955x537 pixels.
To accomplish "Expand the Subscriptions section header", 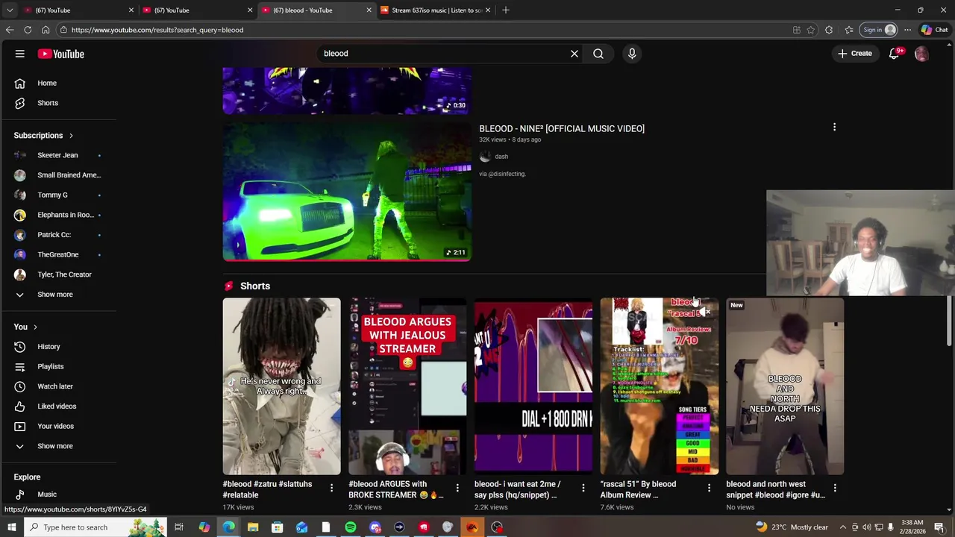I will coord(43,136).
